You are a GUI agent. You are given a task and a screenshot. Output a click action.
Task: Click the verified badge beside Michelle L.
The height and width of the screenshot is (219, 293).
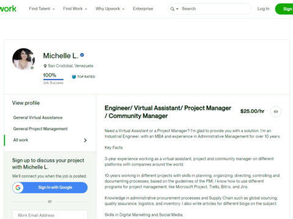pos(82,55)
